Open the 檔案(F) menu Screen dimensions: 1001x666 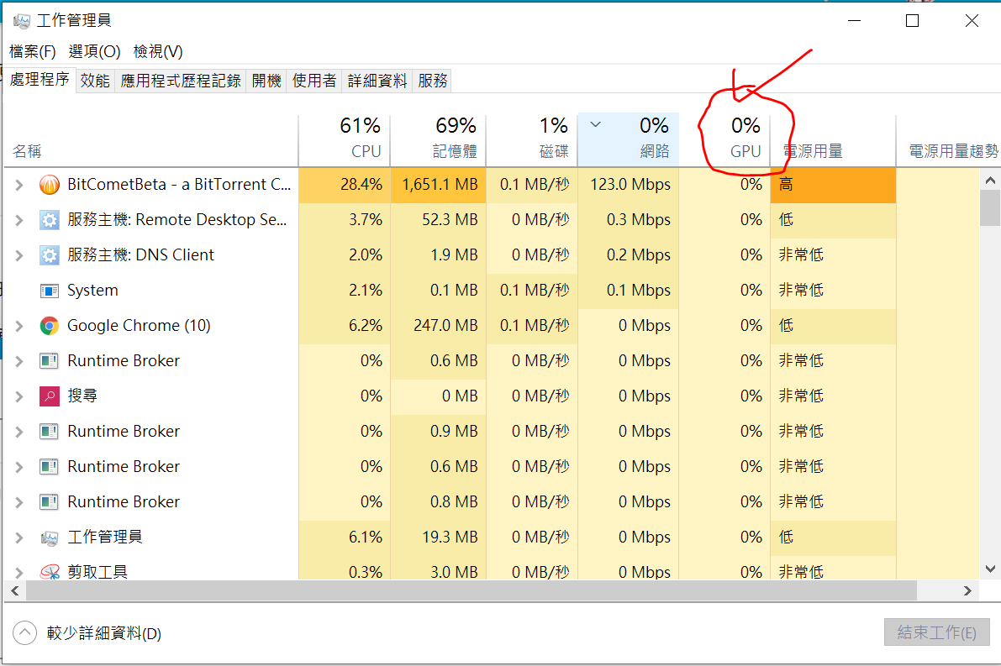32,51
